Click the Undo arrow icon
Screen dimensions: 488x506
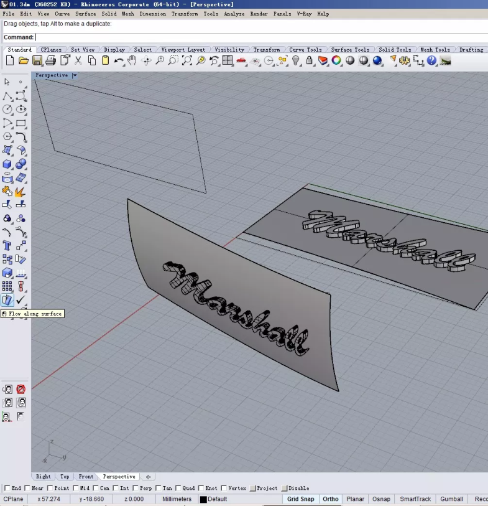click(x=119, y=60)
